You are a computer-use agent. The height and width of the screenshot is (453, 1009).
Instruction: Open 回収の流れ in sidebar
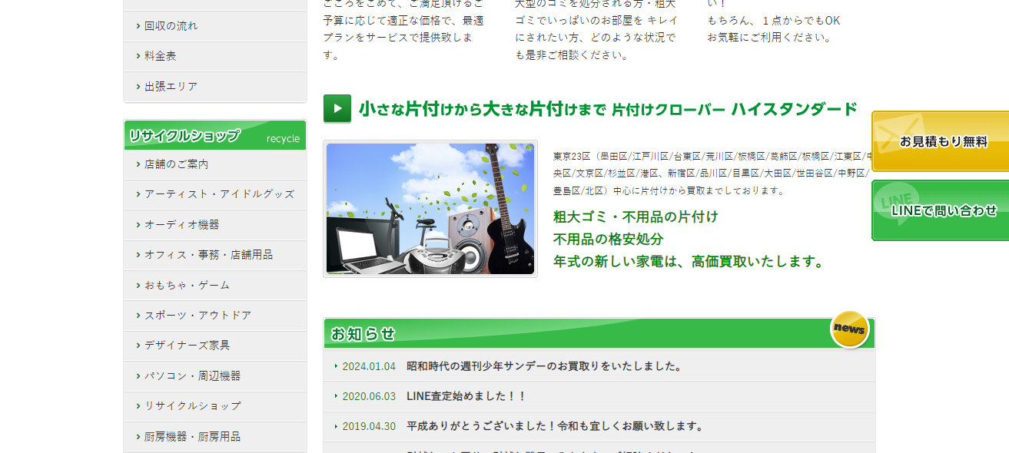pyautogui.click(x=171, y=26)
